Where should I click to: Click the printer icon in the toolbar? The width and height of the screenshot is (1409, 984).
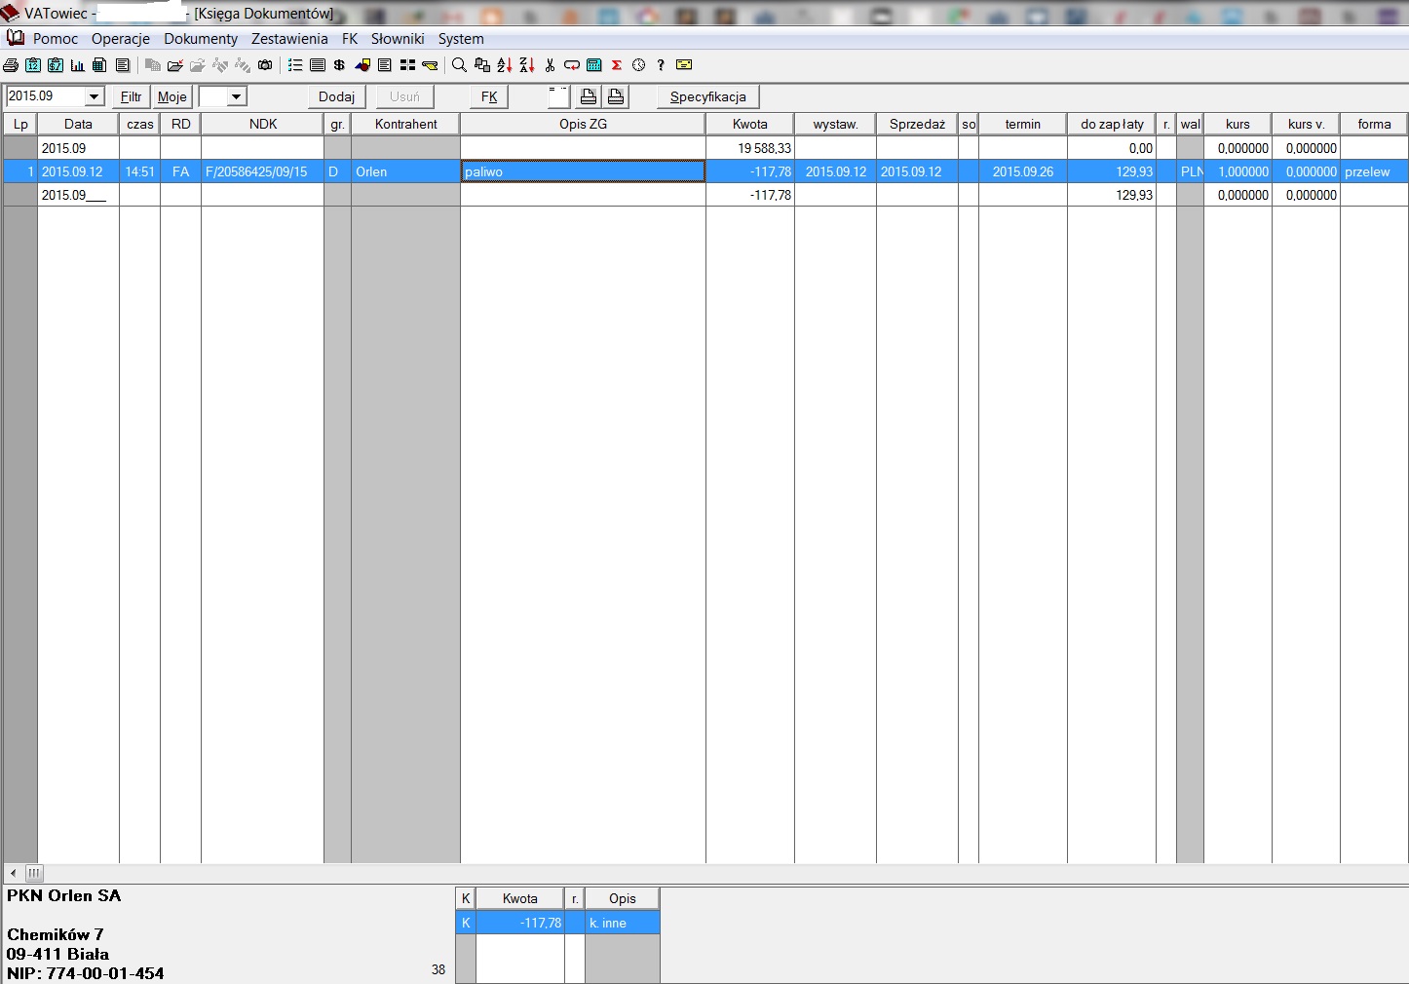click(11, 65)
